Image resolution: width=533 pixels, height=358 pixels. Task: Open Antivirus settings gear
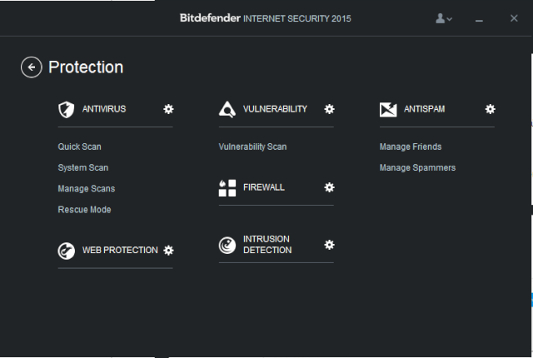[168, 109]
